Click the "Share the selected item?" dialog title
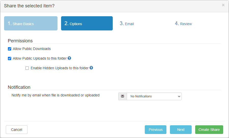The width and height of the screenshot is (229, 138). click(29, 6)
